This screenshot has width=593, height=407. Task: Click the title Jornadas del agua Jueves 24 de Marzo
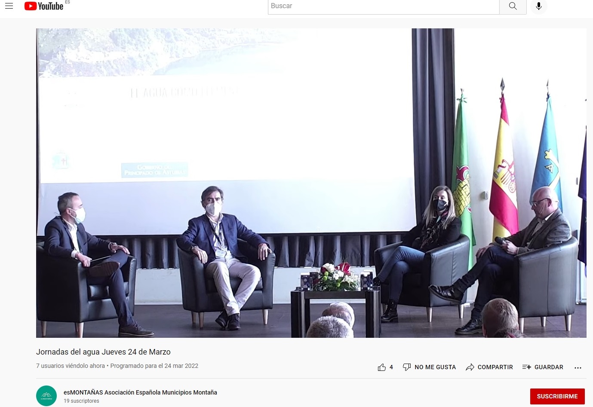pyautogui.click(x=103, y=352)
